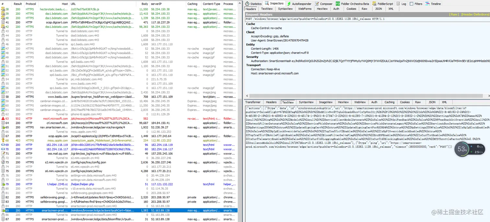Click the User-Agent SmartScreen header line
490x222 pixels.
[x=280, y=41]
